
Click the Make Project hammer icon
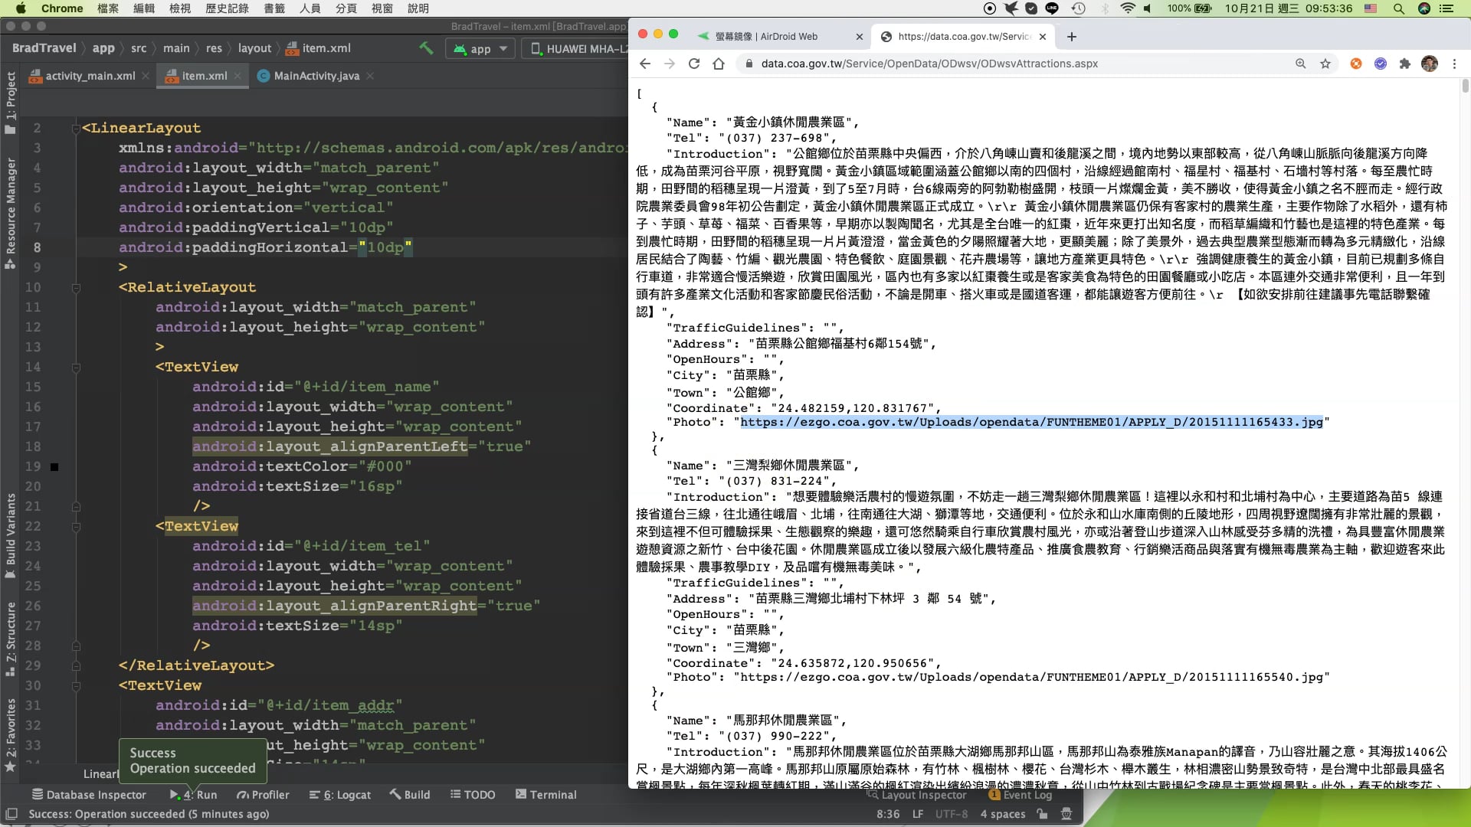(x=426, y=48)
